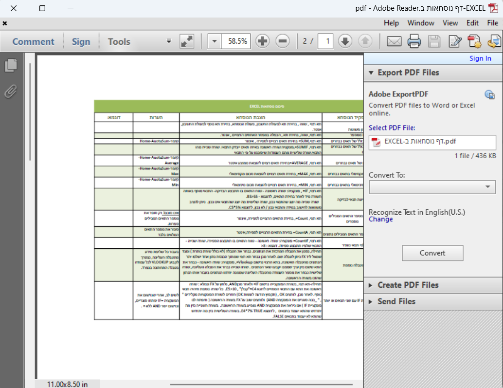The height and width of the screenshot is (388, 503).
Task: Switch to the Comment pane
Action: click(x=34, y=42)
